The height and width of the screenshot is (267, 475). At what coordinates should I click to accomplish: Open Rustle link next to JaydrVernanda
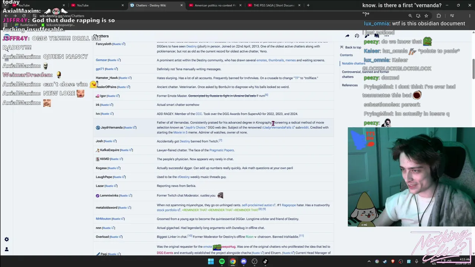point(130,128)
